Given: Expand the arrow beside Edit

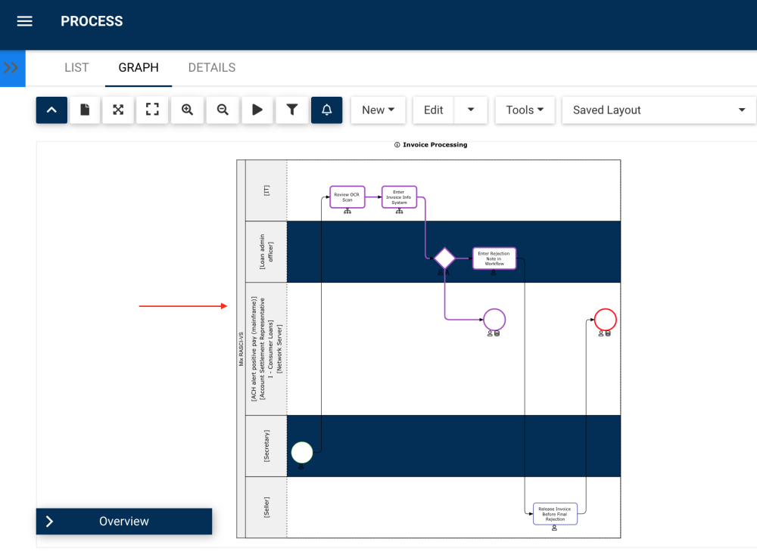Looking at the screenshot, I should [471, 110].
